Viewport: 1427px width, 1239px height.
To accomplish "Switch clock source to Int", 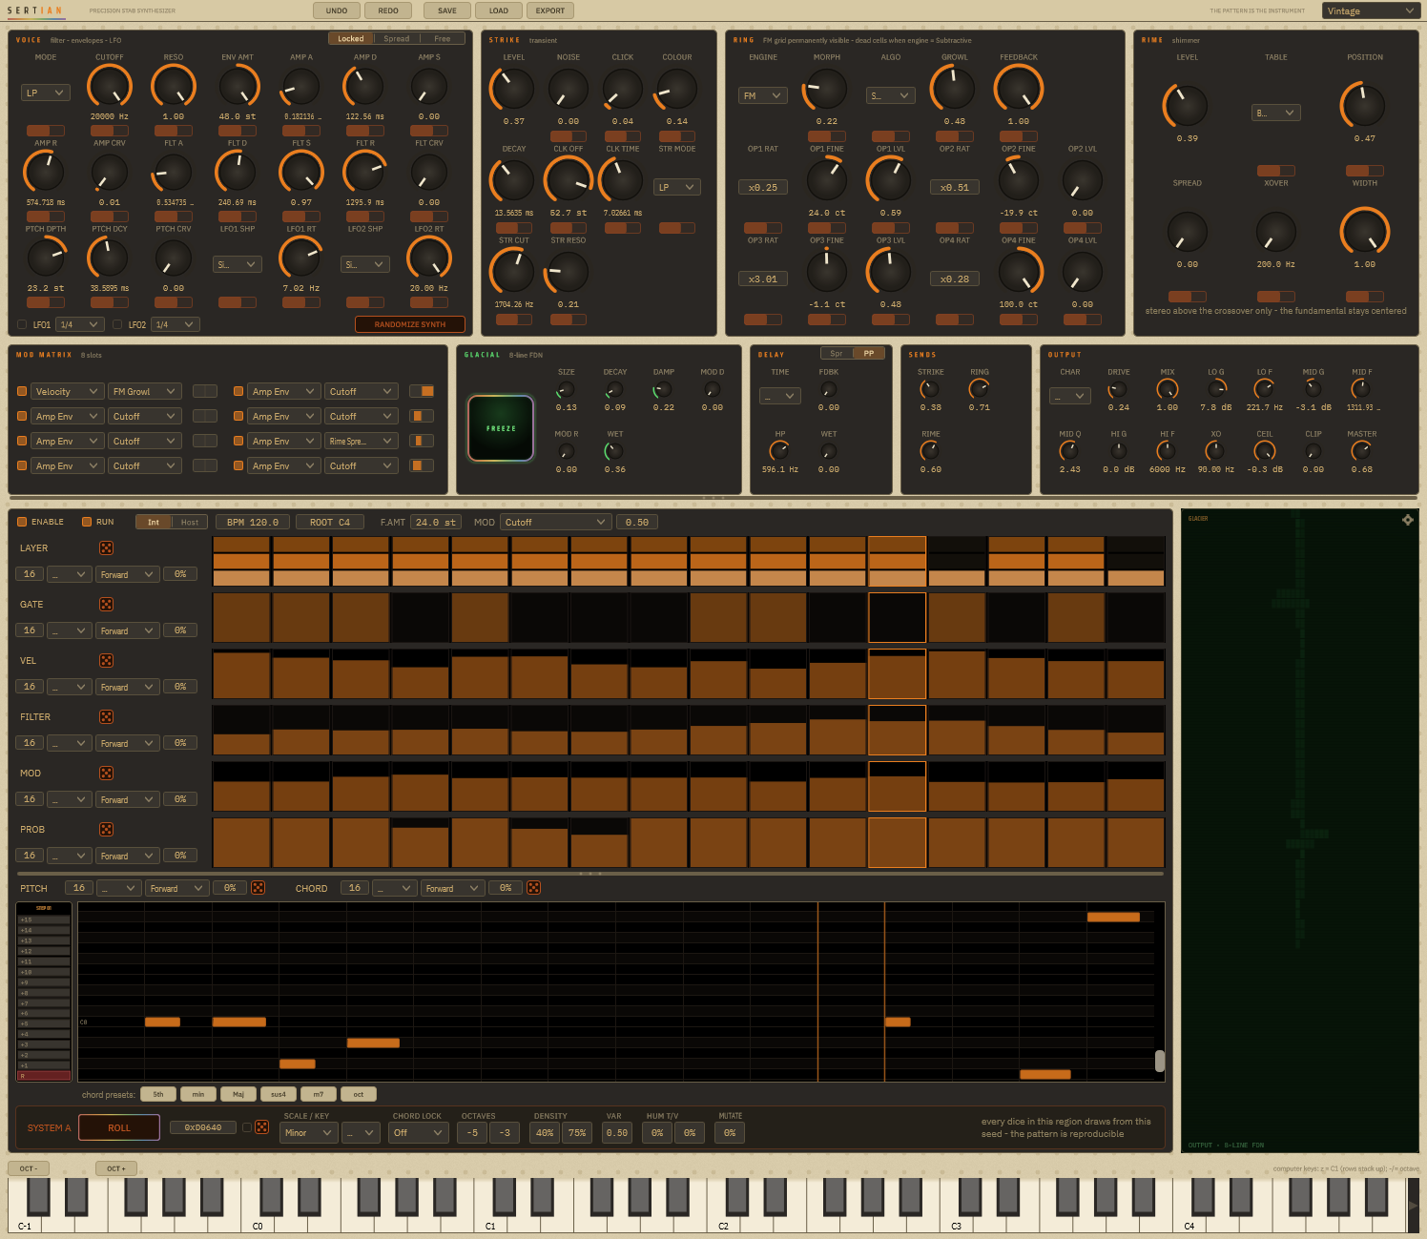I will point(154,522).
